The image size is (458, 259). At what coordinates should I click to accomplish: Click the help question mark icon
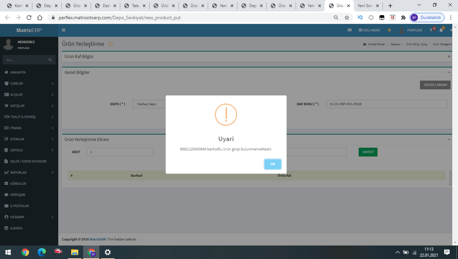click(431, 30)
